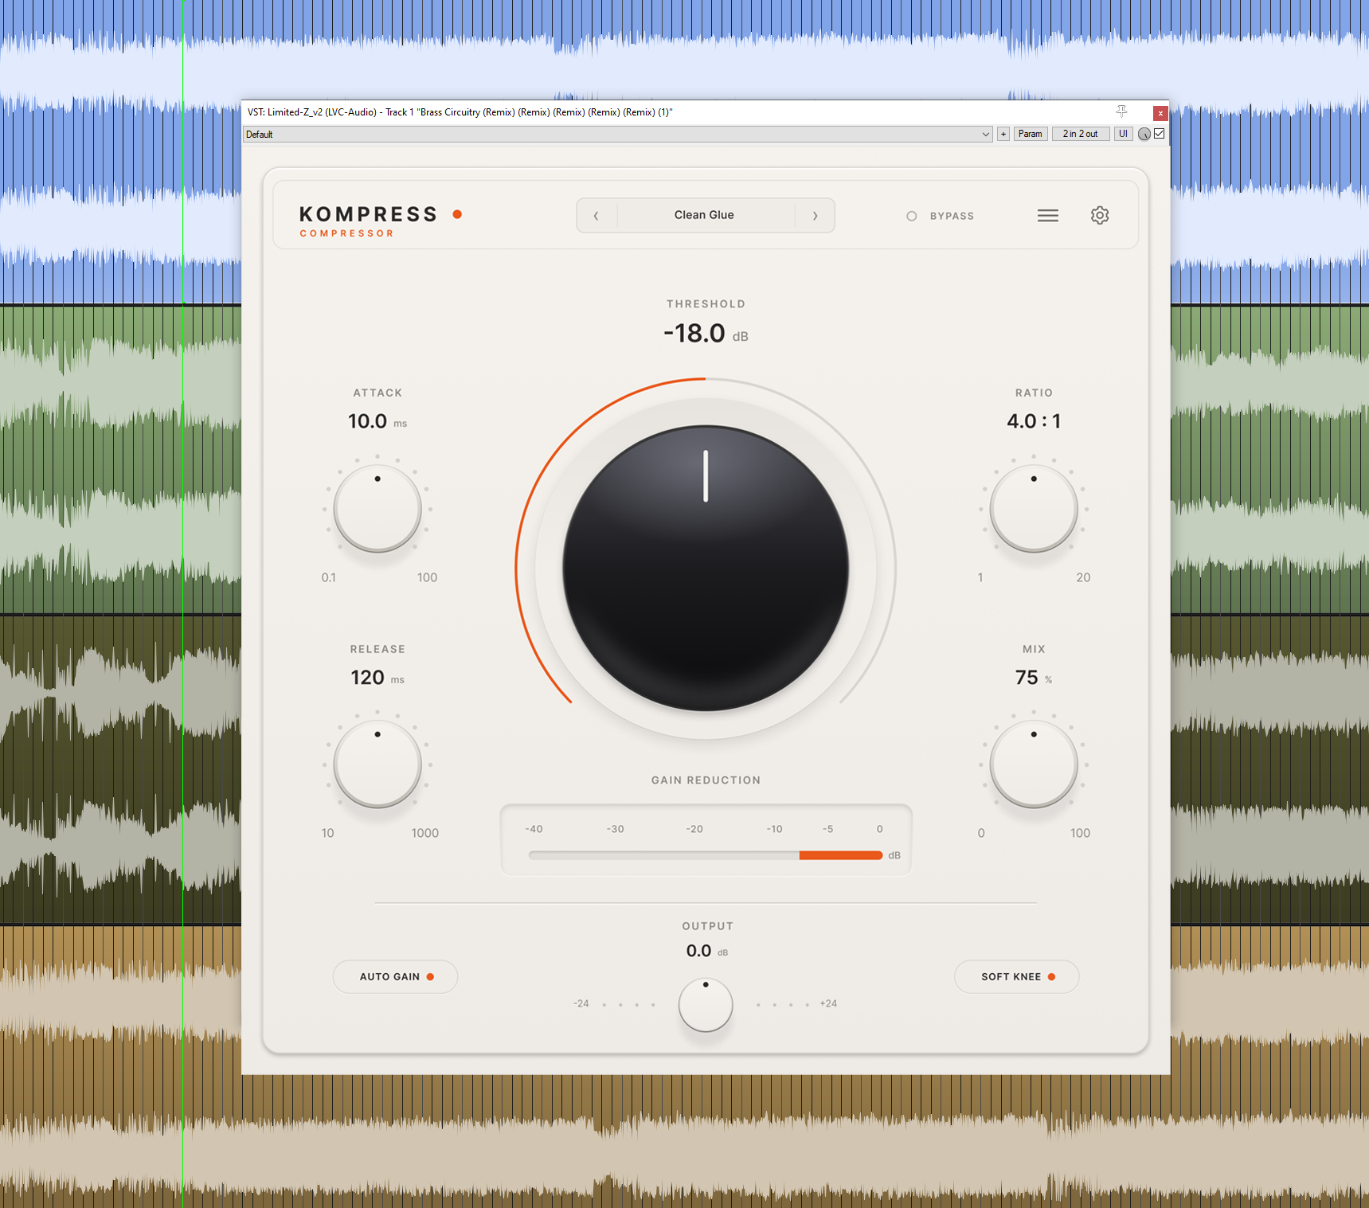Screen dimensions: 1369x1208
Task: Click the 120 ms release value
Action: (377, 678)
